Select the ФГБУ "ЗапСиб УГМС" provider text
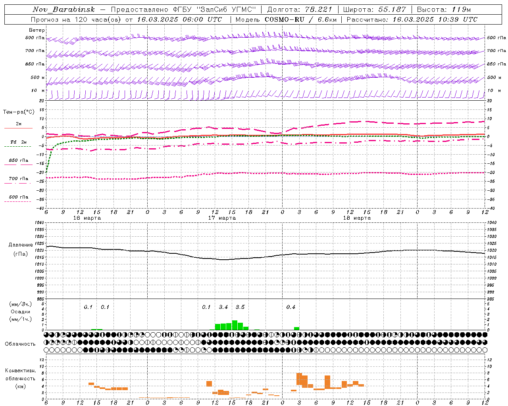Viewport: 508px width, 406px height. tap(215, 10)
